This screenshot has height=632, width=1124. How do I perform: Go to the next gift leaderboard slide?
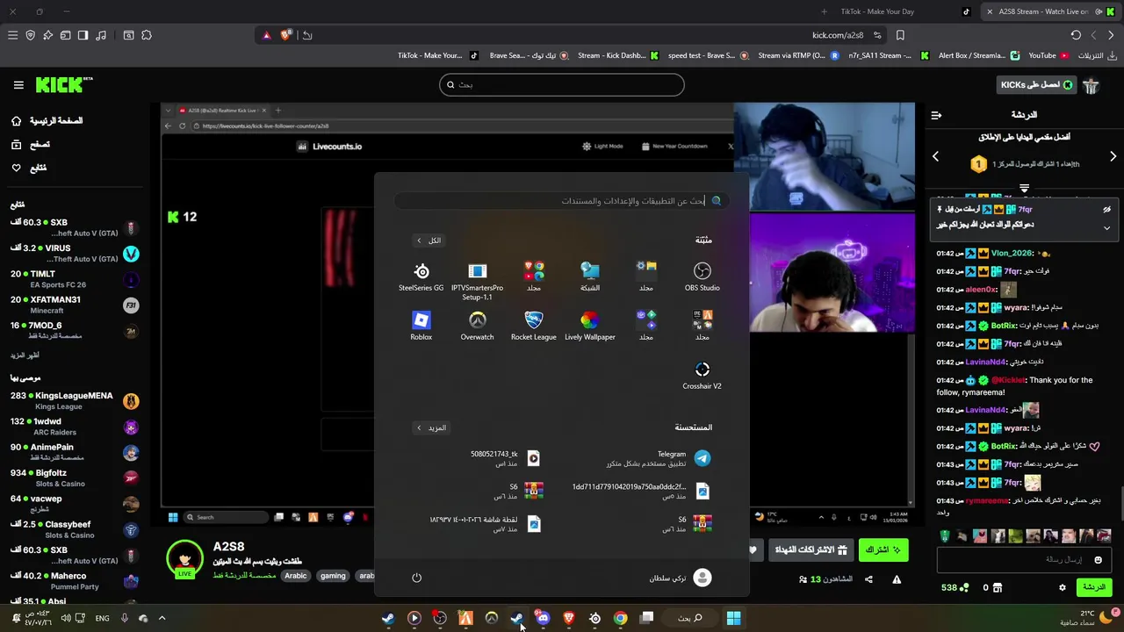click(x=1113, y=156)
